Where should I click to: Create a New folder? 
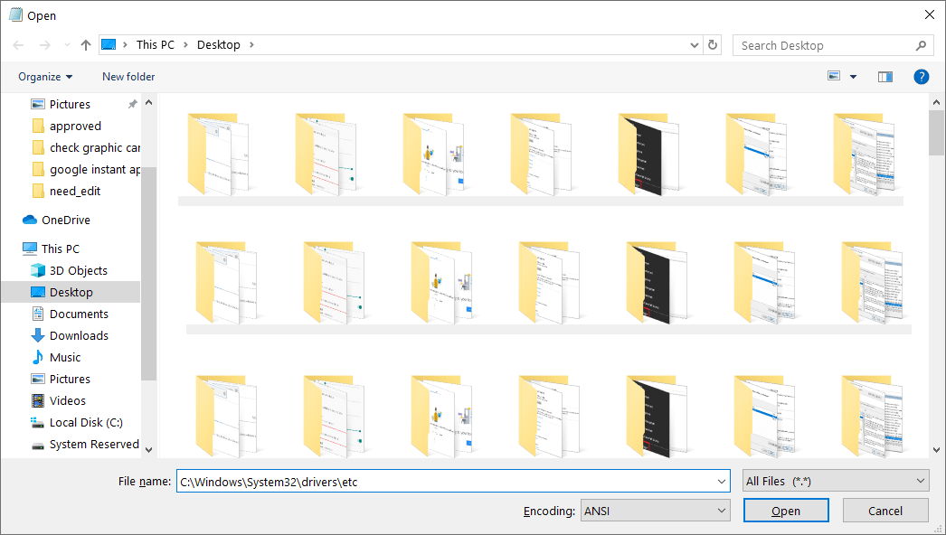pyautogui.click(x=128, y=76)
